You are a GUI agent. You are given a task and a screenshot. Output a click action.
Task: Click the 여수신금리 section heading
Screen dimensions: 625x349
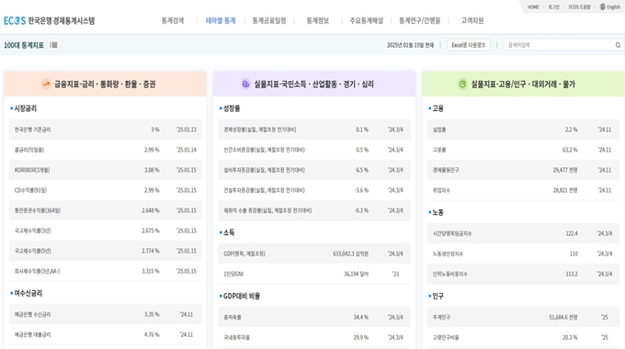pos(28,293)
